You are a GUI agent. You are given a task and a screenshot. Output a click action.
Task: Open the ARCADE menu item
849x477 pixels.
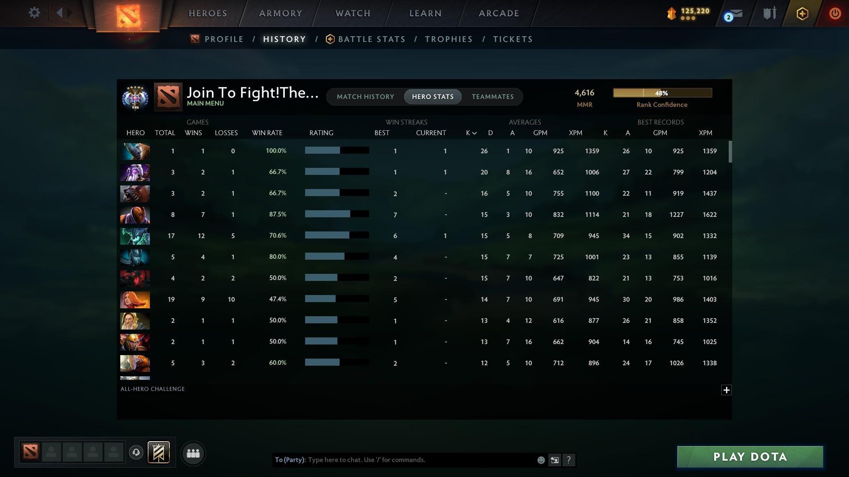[498, 13]
